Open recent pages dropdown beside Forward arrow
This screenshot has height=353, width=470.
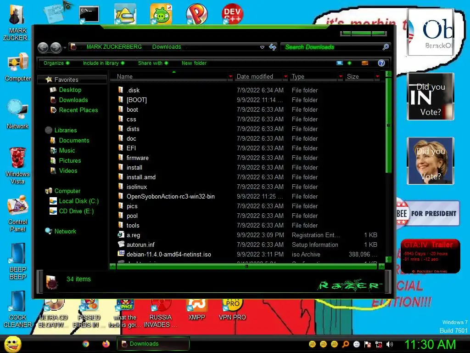tap(65, 47)
